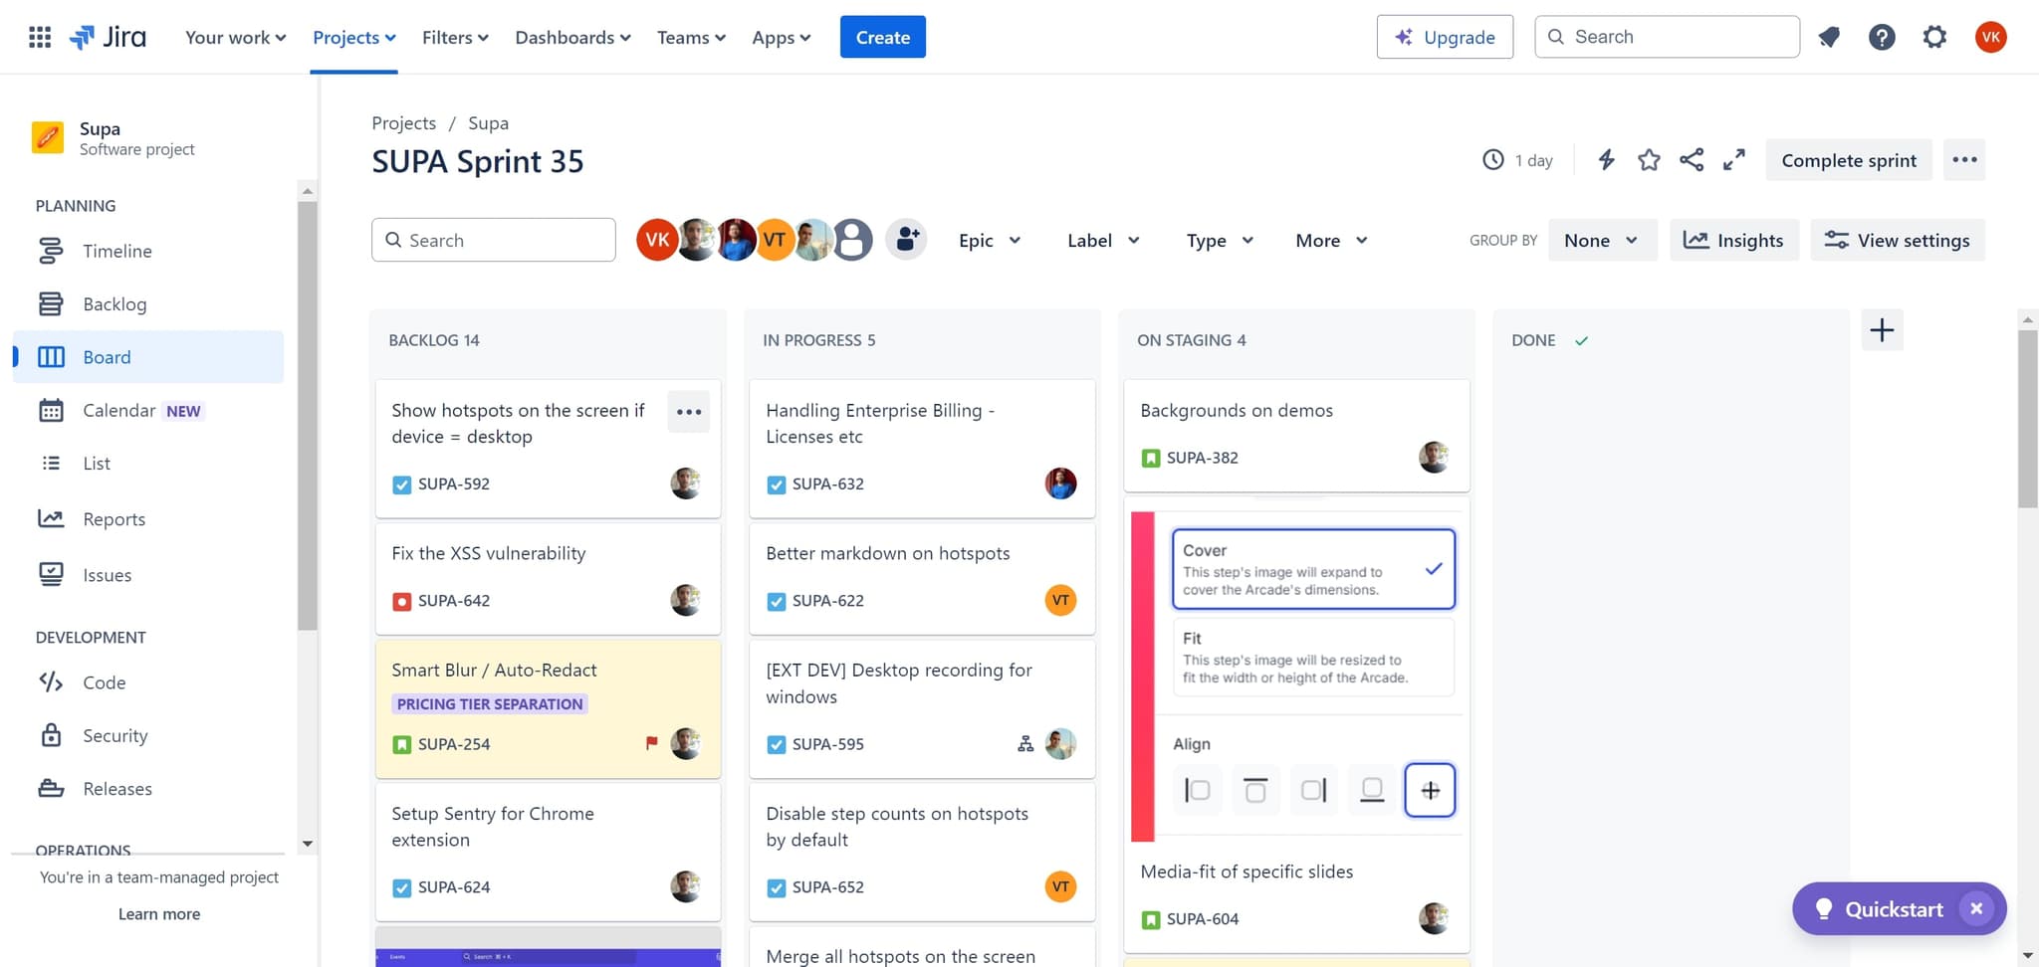The width and height of the screenshot is (2039, 967).
Task: Click the blue Create button
Action: [x=882, y=38]
